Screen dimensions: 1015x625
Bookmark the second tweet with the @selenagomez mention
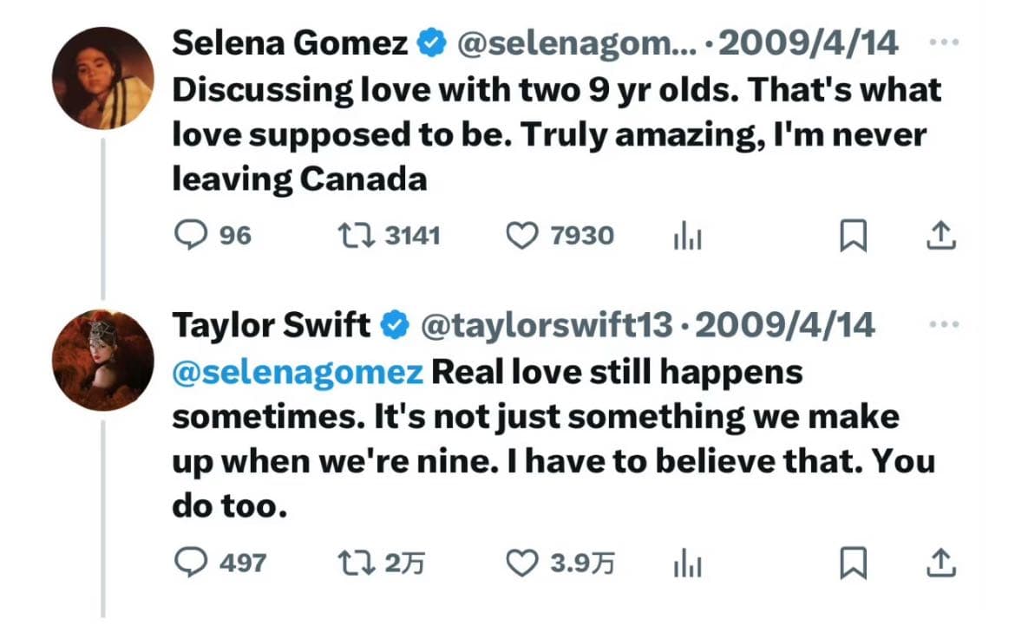pyautogui.click(x=853, y=563)
